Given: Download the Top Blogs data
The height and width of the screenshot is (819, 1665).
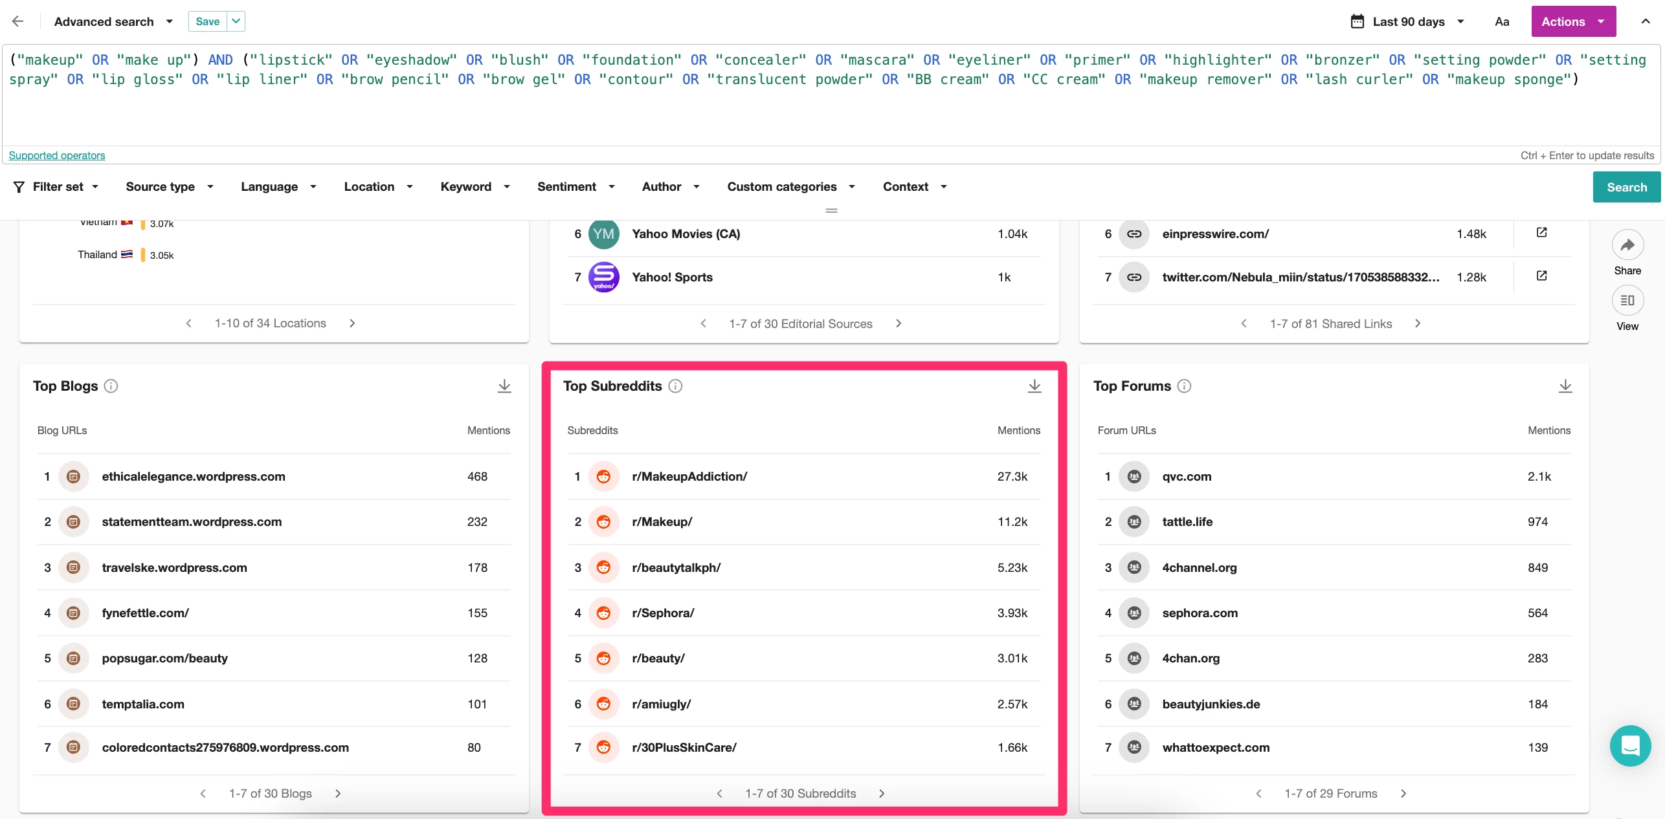Looking at the screenshot, I should (x=504, y=386).
